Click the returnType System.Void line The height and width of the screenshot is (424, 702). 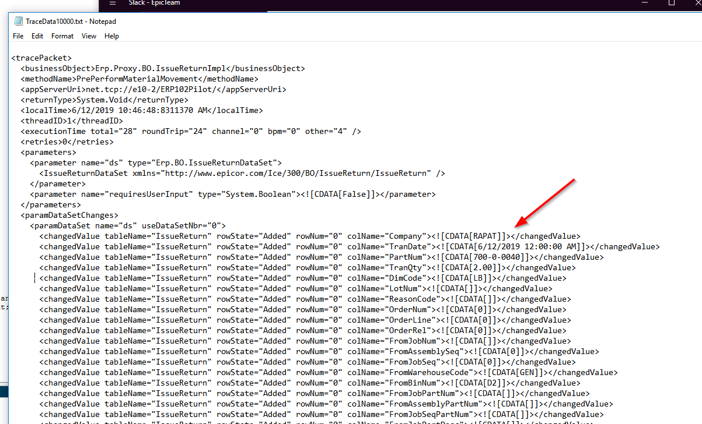point(104,100)
